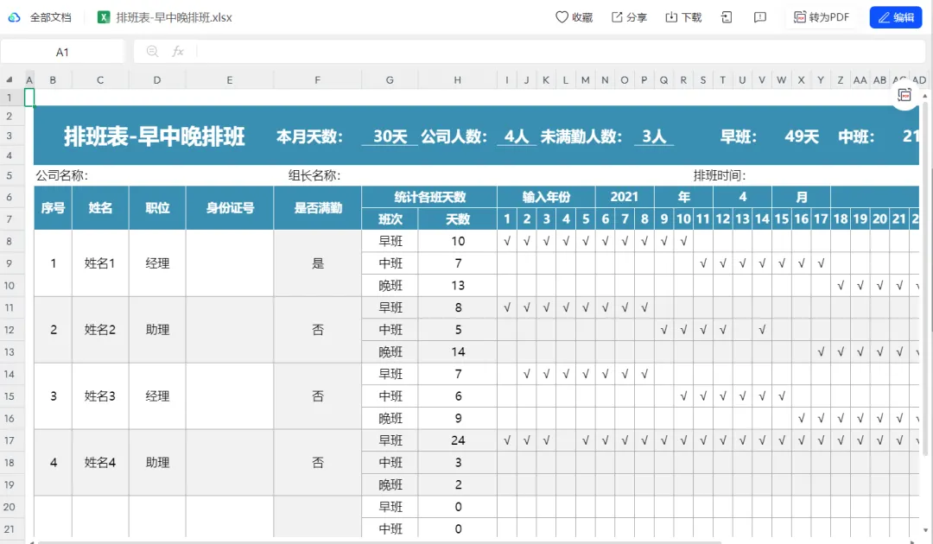This screenshot has height=544, width=933.
Task: Select the 排班表-早中晚排班.xlsx file tab
Action: pos(174,18)
